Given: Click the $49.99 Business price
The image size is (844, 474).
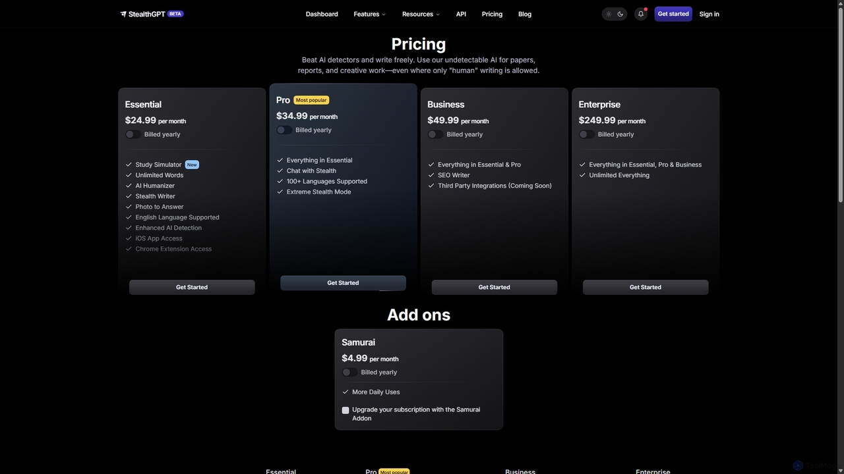Looking at the screenshot, I should [443, 120].
